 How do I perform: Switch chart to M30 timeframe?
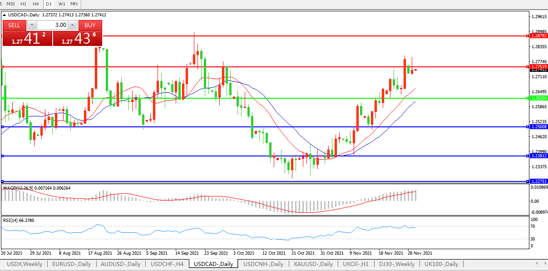pyautogui.click(x=11, y=4)
